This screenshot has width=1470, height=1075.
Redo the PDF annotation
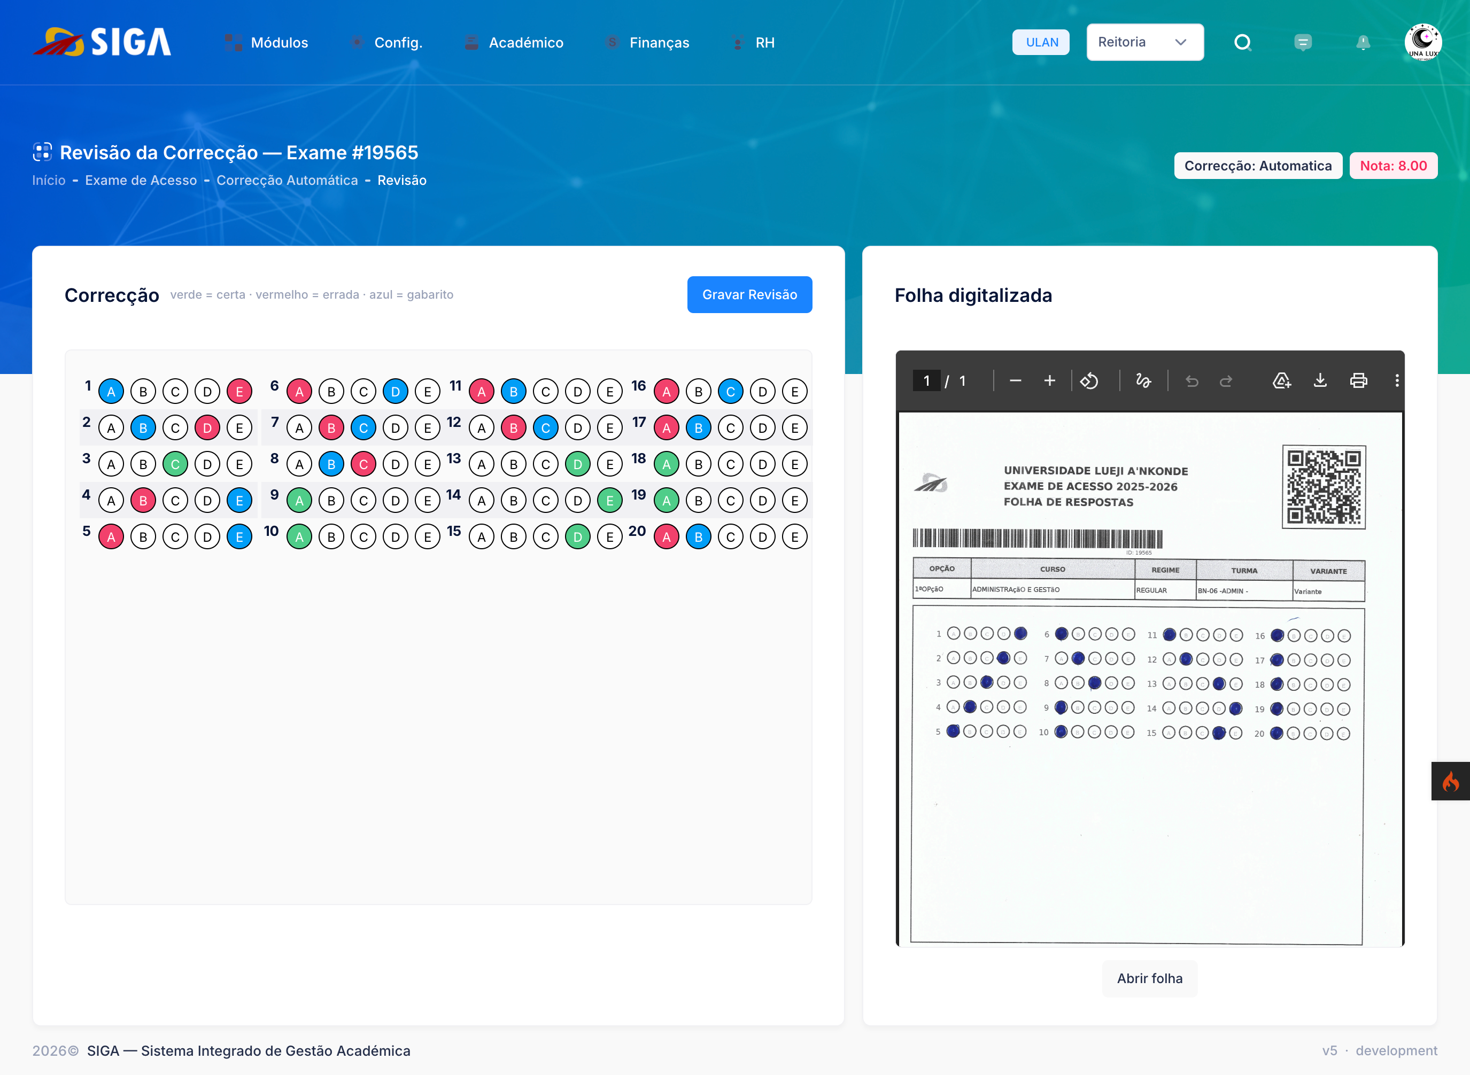click(1226, 380)
